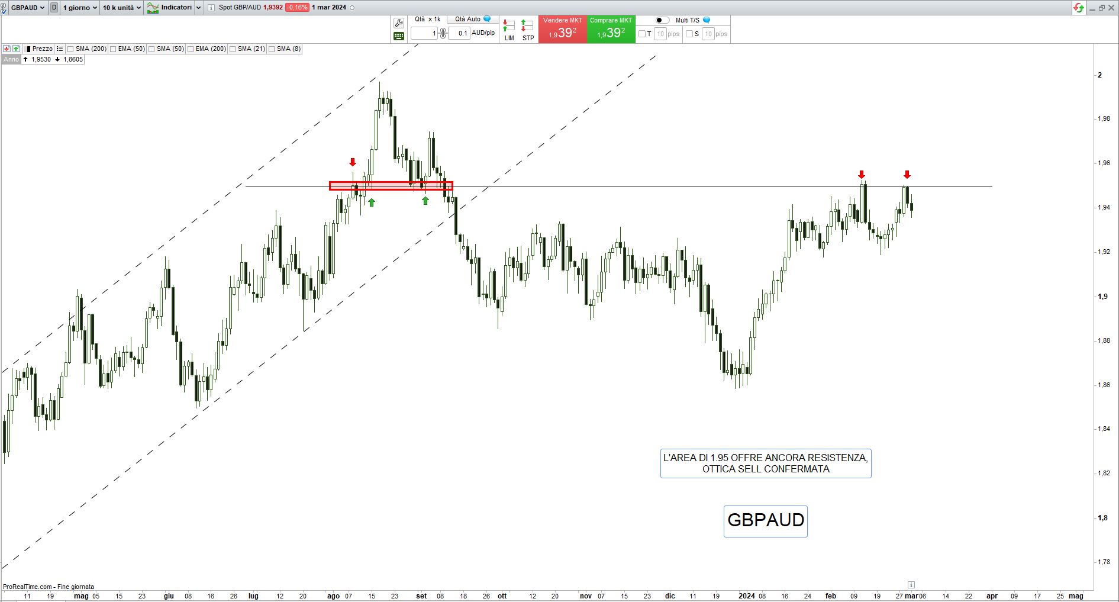
Task: Enable the EMA (50) indicator checkbox
Action: tap(113, 49)
